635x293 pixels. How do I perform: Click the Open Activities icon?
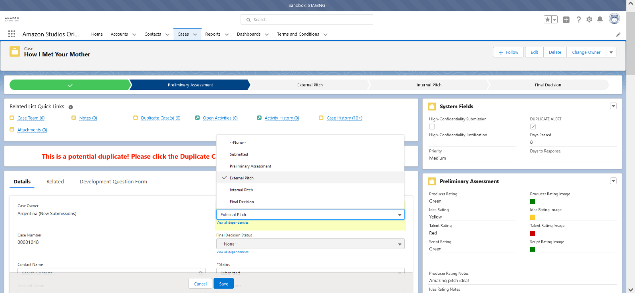click(197, 118)
